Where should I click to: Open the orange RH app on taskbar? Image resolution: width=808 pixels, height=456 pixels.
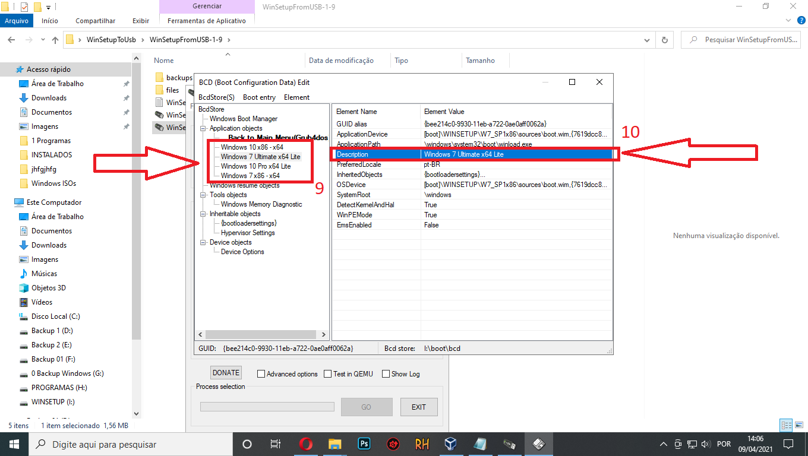pyautogui.click(x=422, y=444)
